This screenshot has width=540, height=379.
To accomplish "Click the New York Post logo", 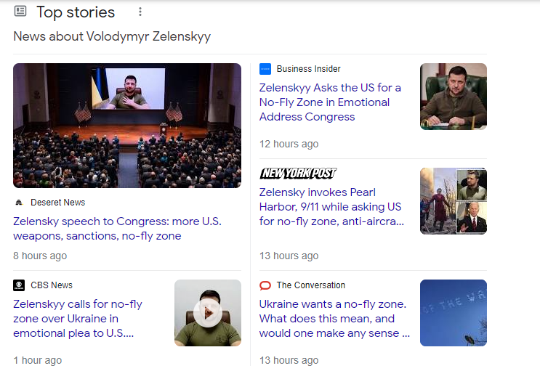I will click(298, 174).
